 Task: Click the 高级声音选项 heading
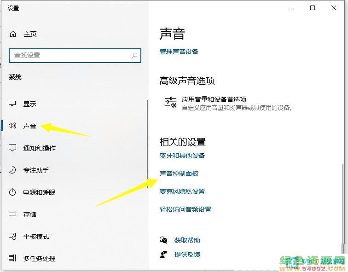click(x=187, y=81)
